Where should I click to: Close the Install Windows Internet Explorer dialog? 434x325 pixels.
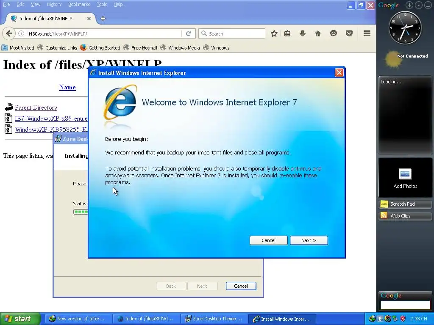pyautogui.click(x=339, y=73)
